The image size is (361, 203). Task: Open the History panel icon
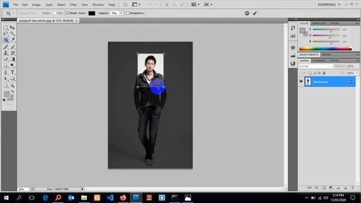[293, 28]
